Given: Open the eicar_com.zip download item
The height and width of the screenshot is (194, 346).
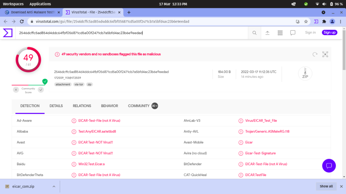Looking at the screenshot, I should [23, 187].
